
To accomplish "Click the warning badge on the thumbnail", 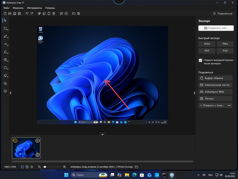I will (x=15, y=141).
